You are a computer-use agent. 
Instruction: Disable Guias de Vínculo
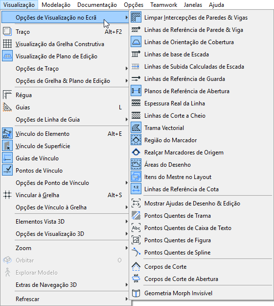[x=65, y=158]
